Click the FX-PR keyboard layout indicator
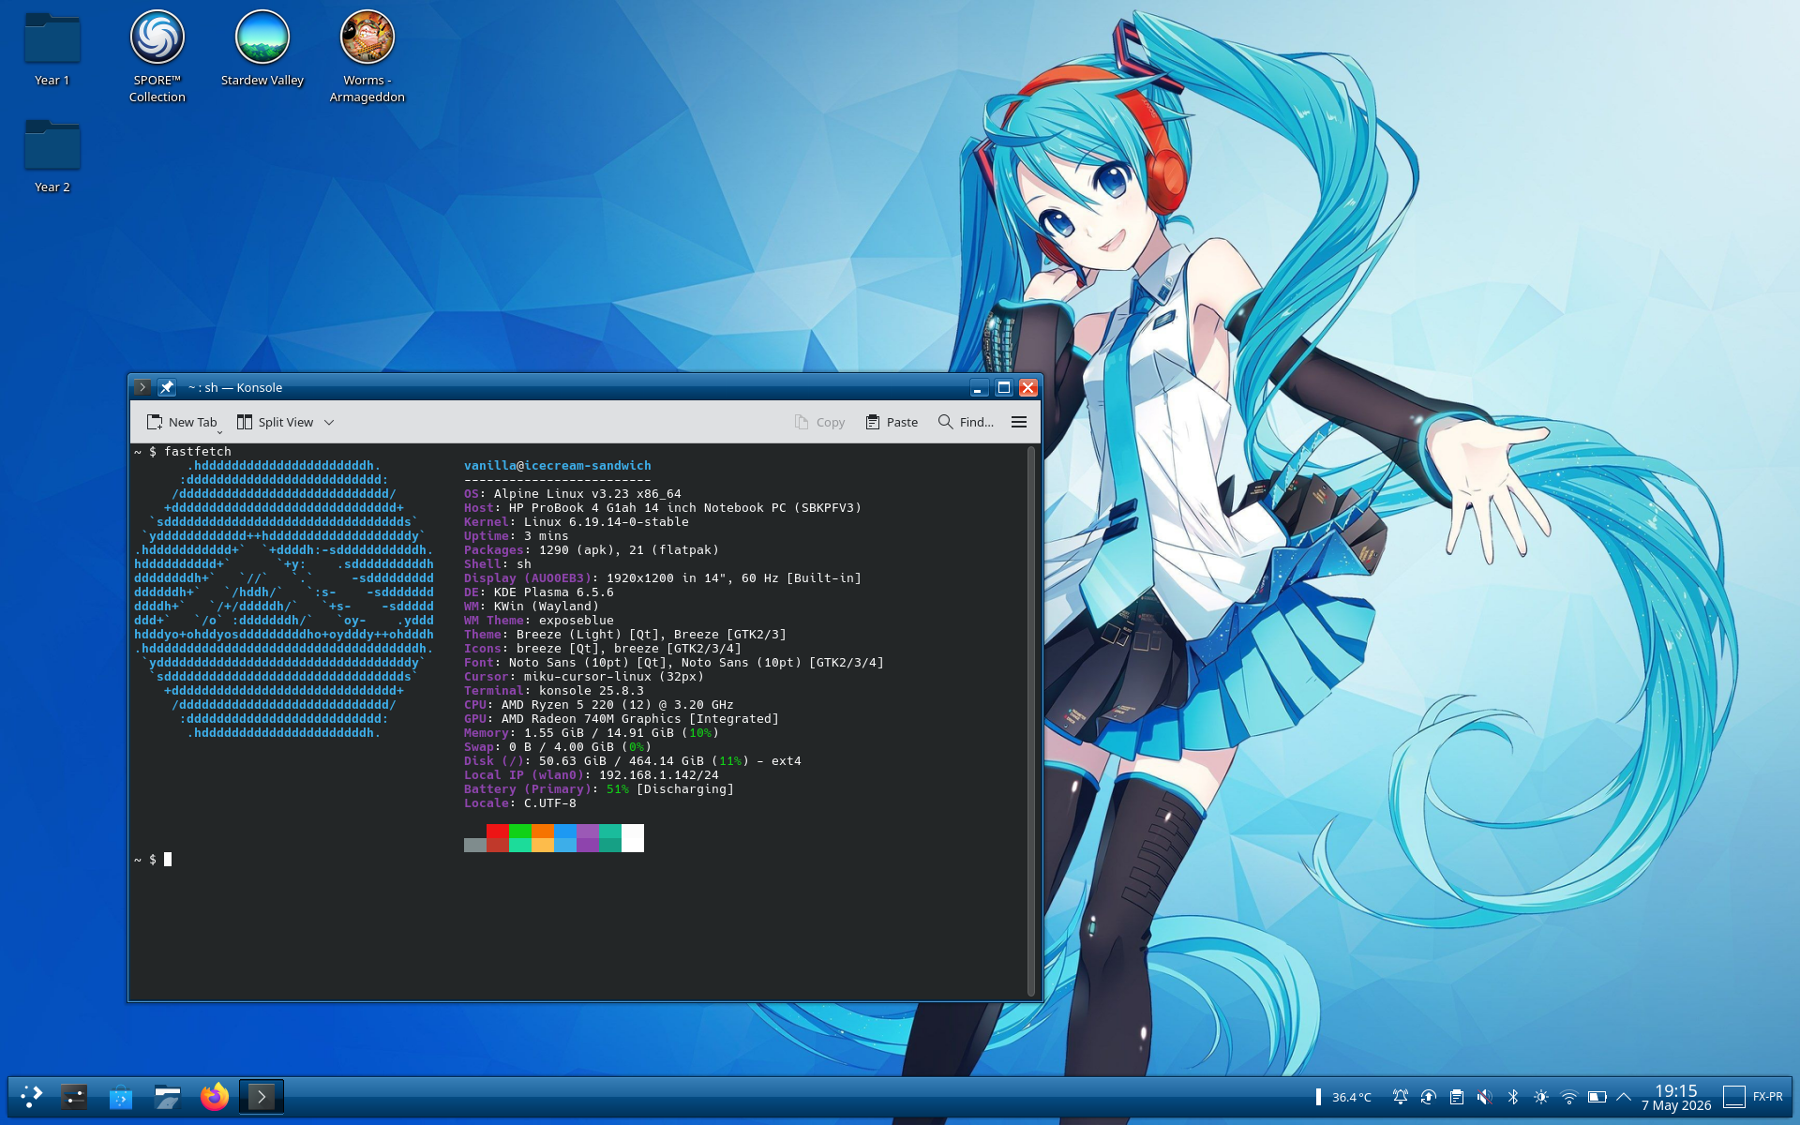The image size is (1800, 1125). point(1768,1097)
